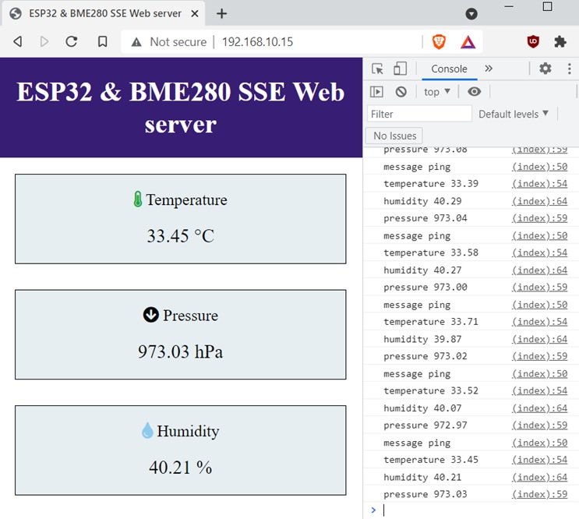Open the extensions puzzle piece menu
The height and width of the screenshot is (519, 579).
tap(560, 42)
